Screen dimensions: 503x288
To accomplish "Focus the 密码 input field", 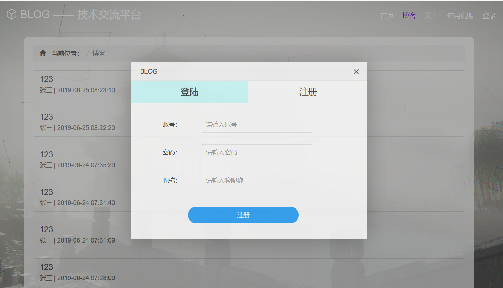I will click(256, 152).
